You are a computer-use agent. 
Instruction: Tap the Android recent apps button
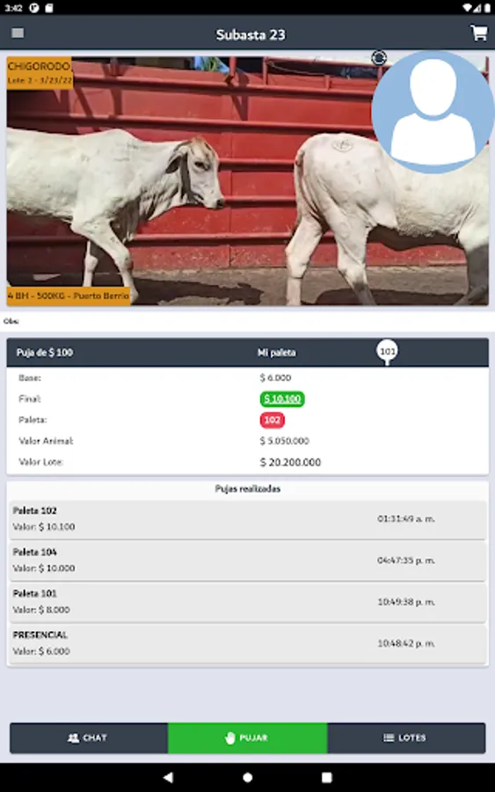pyautogui.click(x=327, y=777)
